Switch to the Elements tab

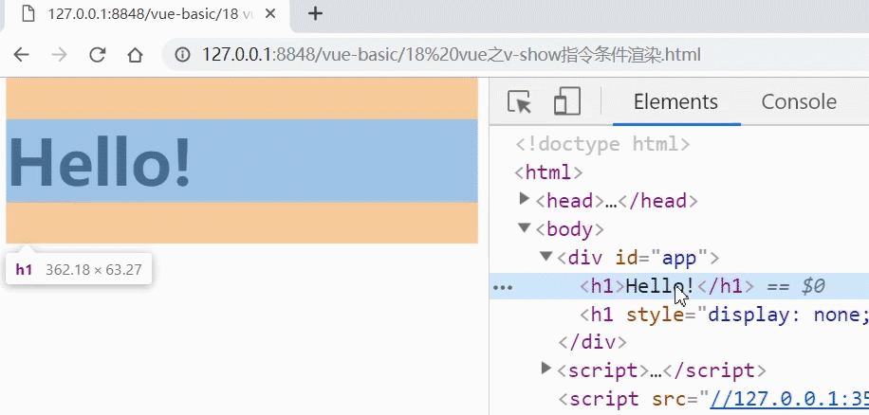(675, 101)
